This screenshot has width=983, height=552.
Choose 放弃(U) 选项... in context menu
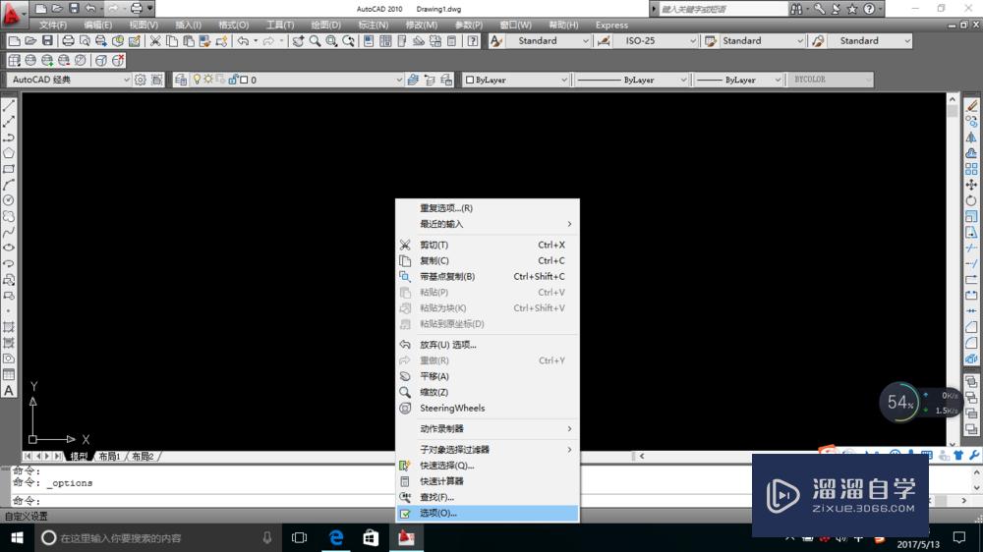coord(488,345)
